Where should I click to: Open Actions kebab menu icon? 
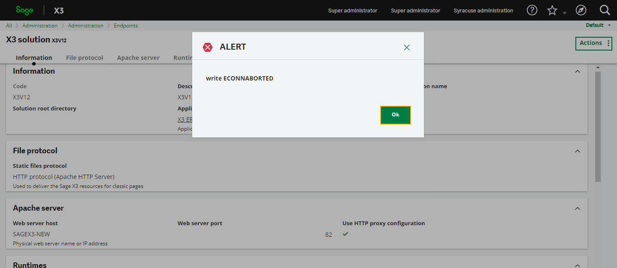click(x=608, y=43)
